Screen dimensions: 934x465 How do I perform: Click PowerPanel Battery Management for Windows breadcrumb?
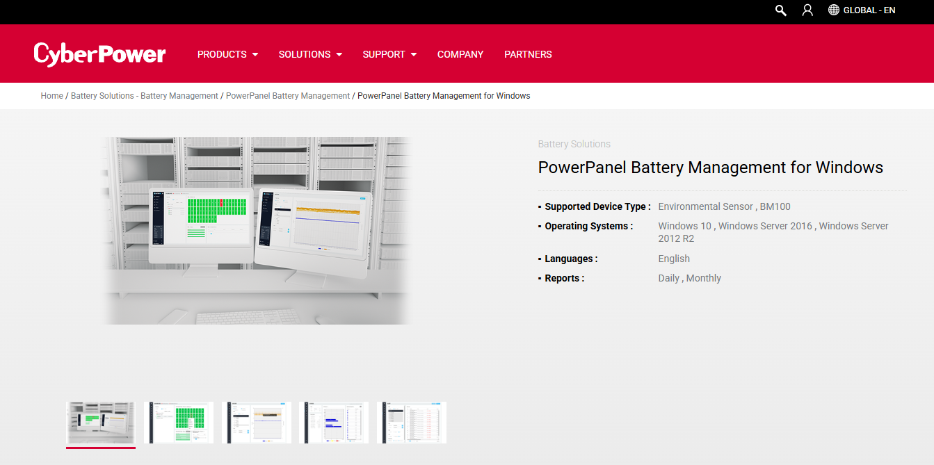444,96
